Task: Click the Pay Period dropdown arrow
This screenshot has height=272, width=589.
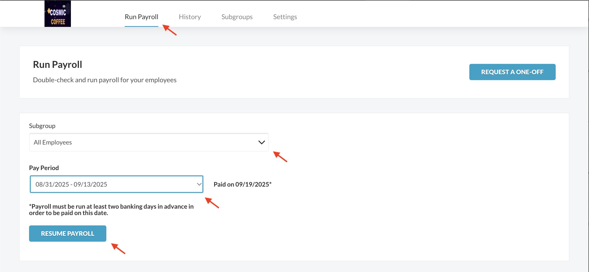Action: [199, 184]
